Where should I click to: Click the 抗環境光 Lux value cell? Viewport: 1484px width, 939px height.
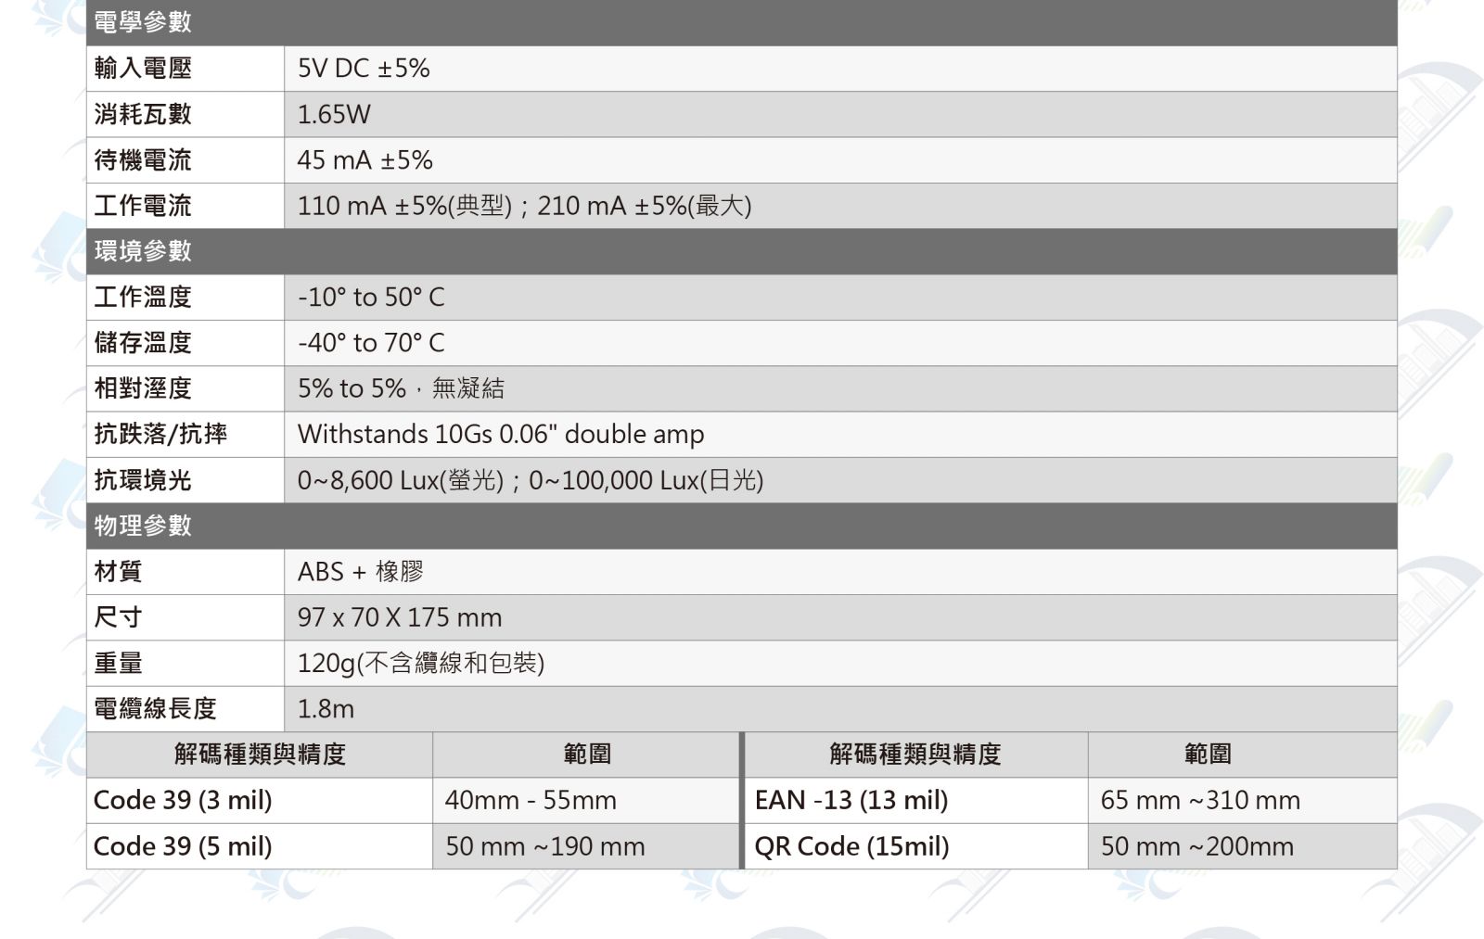[530, 480]
